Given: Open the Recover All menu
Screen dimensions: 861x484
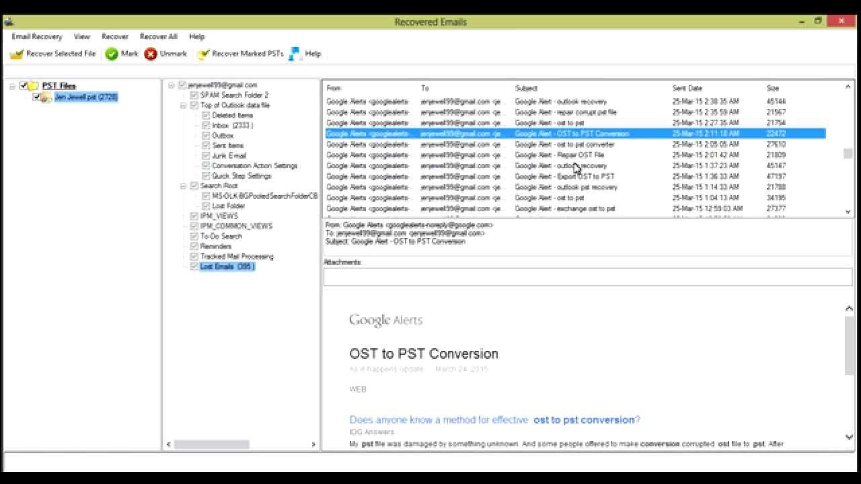Looking at the screenshot, I should (x=158, y=36).
